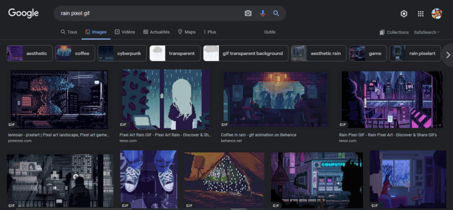Image resolution: width=453 pixels, height=210 pixels.
Task: Click inside the search field text
Action: pos(75,13)
